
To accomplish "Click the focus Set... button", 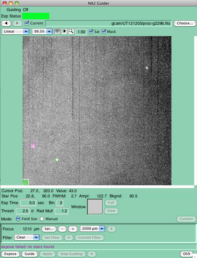I will [49, 229].
